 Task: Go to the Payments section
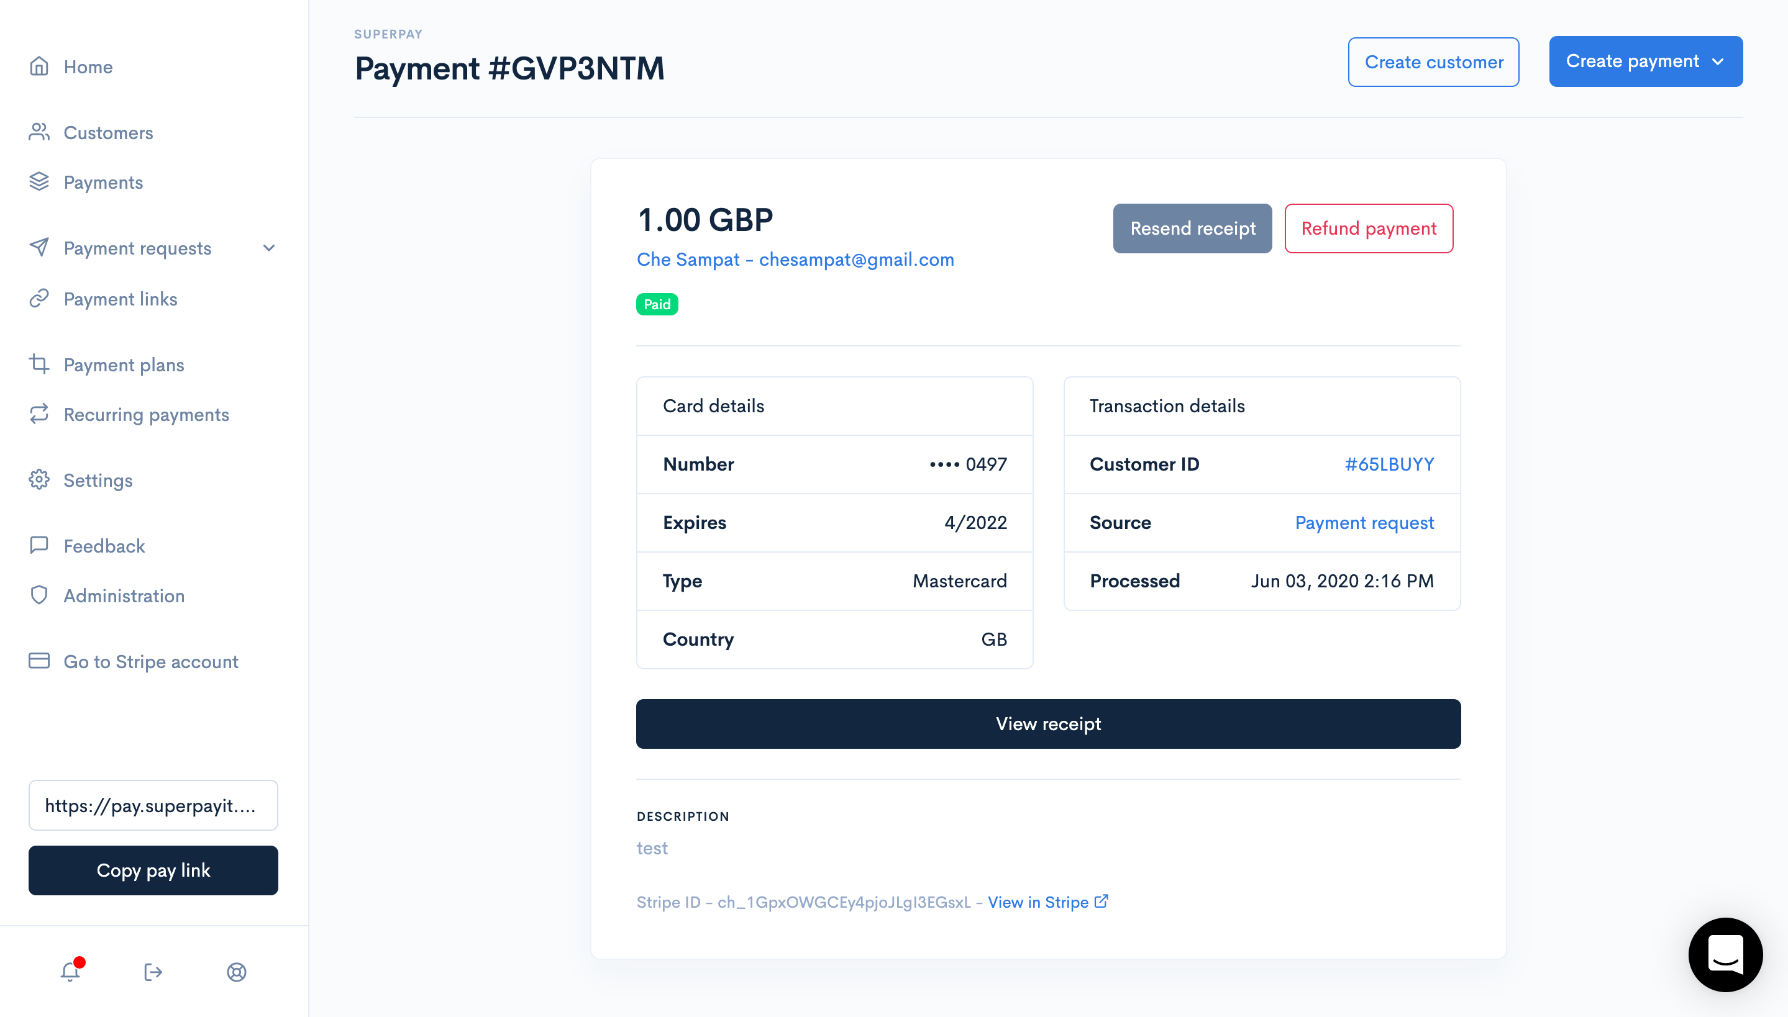click(x=103, y=183)
